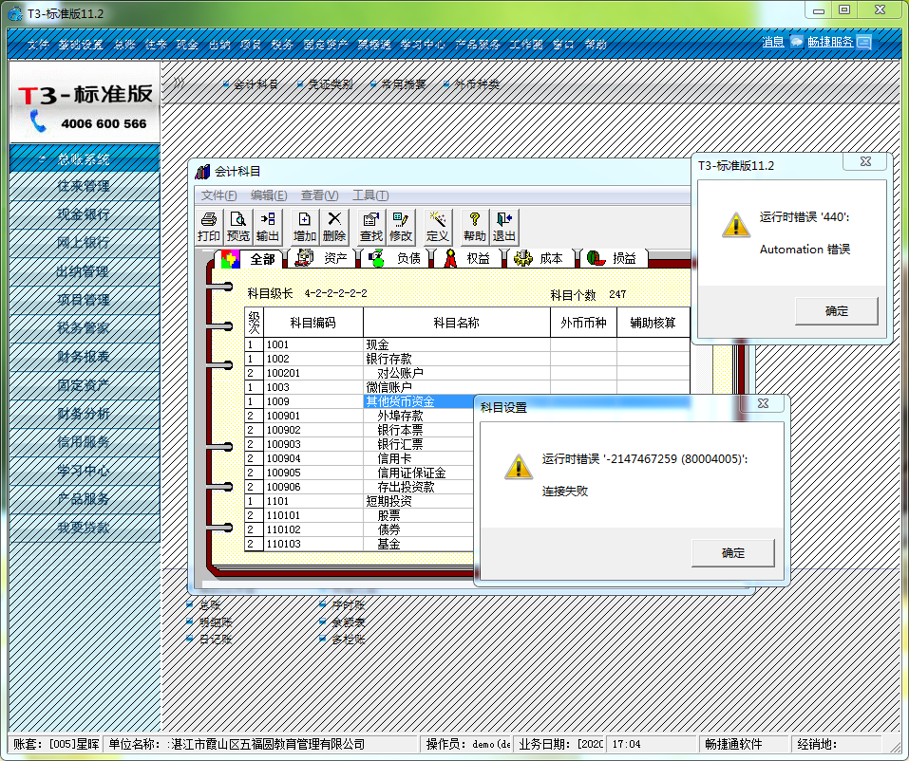Switch to the 成本 tab
The height and width of the screenshot is (761, 909).
pos(540,258)
